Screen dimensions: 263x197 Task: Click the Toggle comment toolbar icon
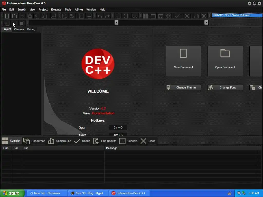coord(135,16)
